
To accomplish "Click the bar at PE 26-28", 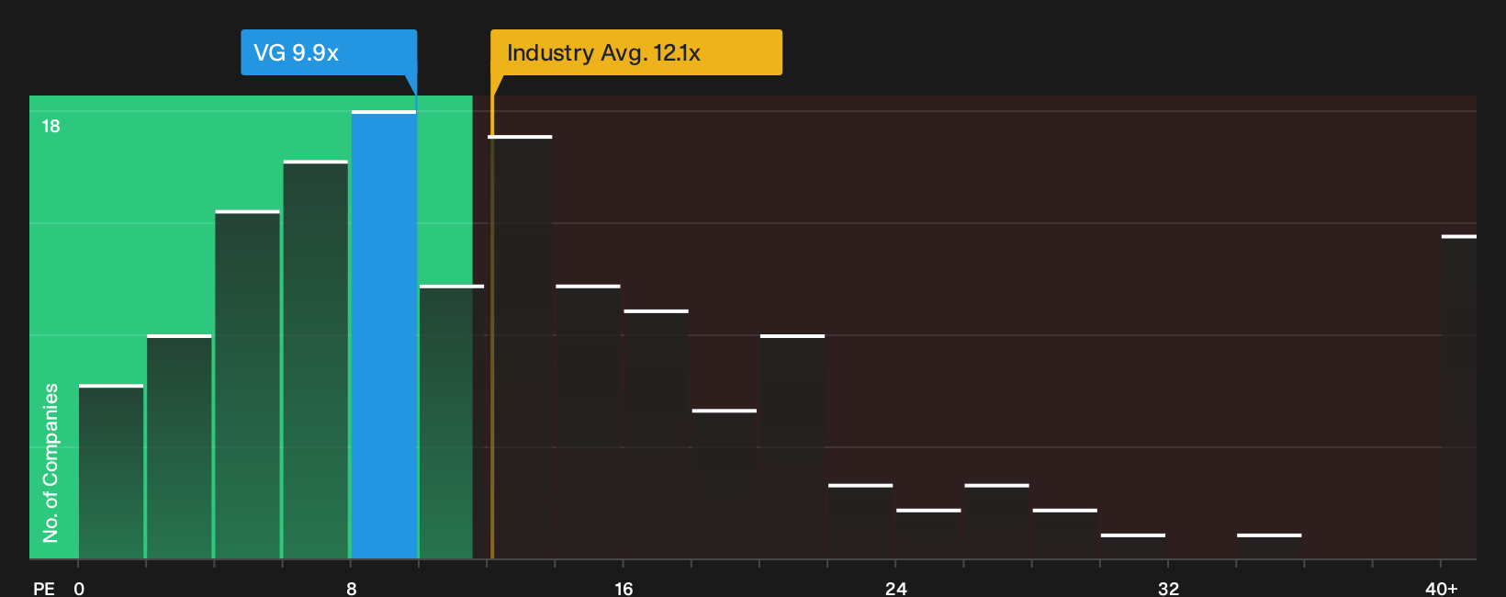I will pyautogui.click(x=997, y=521).
